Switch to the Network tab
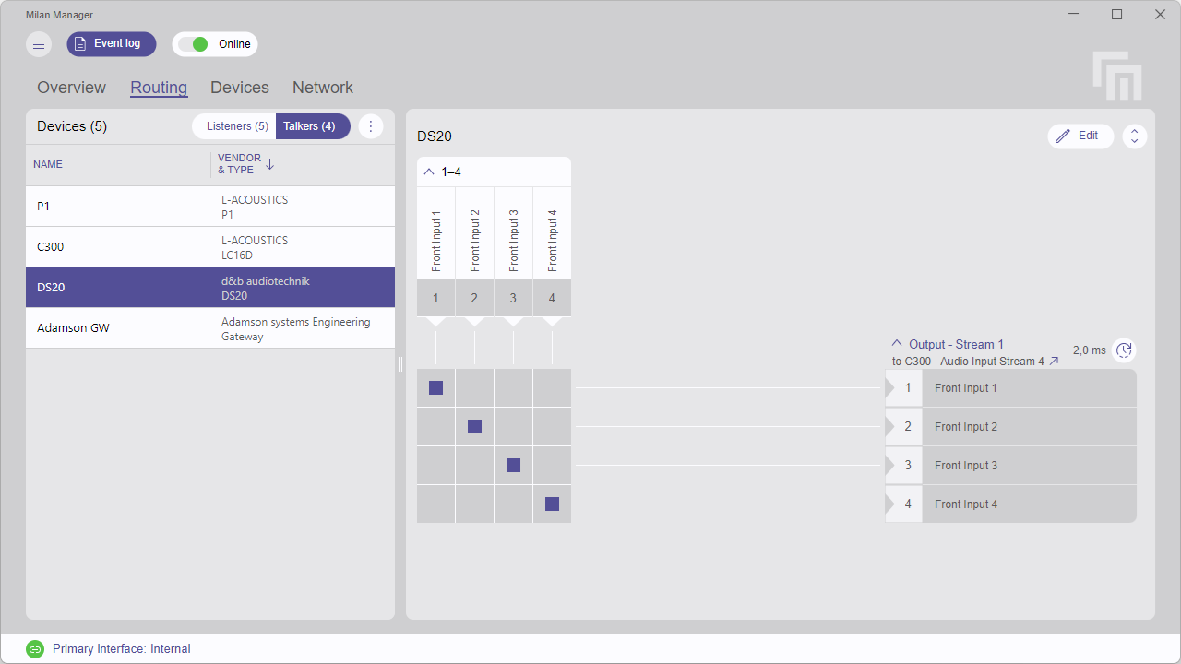Viewport: 1181px width, 664px height. (322, 87)
